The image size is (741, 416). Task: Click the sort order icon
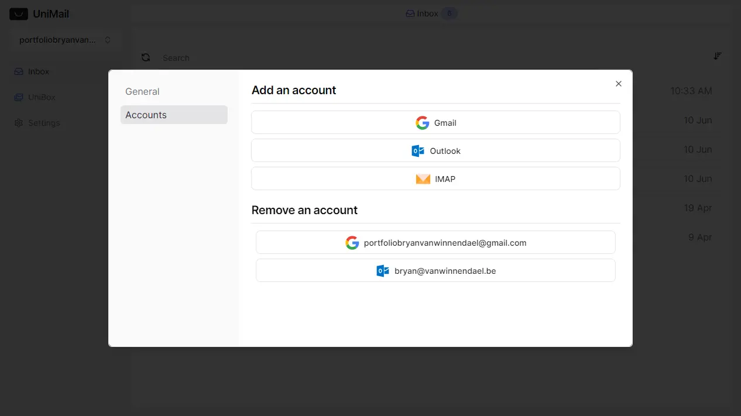tap(718, 56)
